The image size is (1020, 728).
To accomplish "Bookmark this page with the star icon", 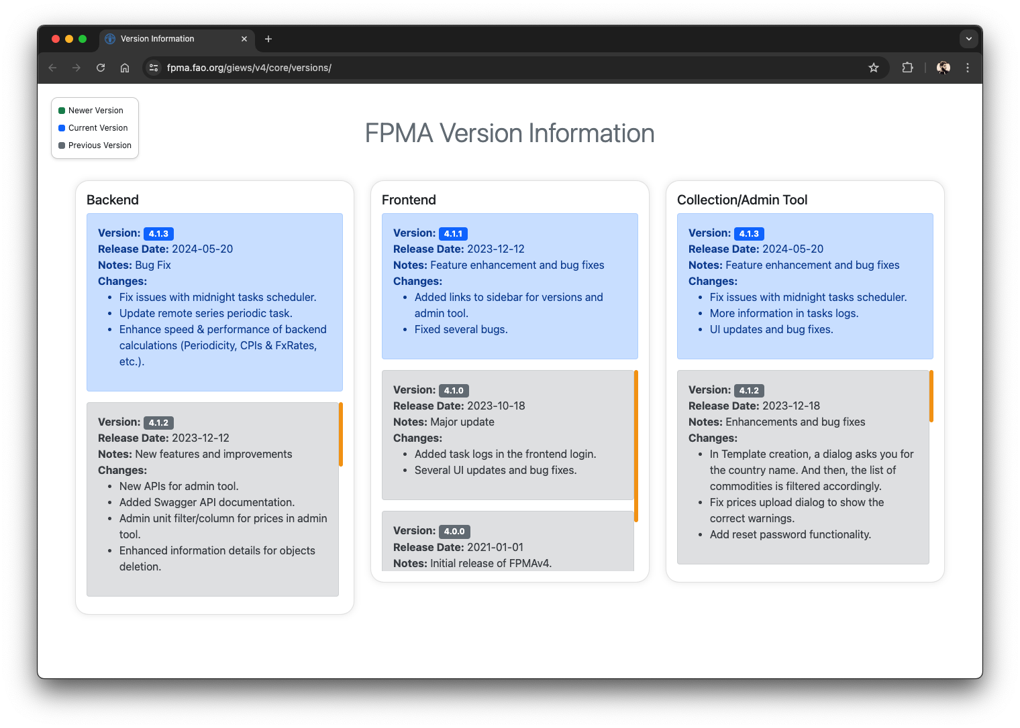I will pos(874,68).
